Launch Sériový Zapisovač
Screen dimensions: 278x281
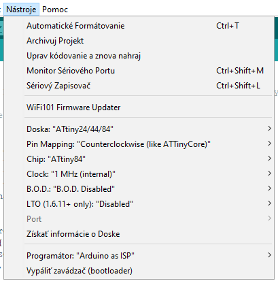(x=139, y=86)
